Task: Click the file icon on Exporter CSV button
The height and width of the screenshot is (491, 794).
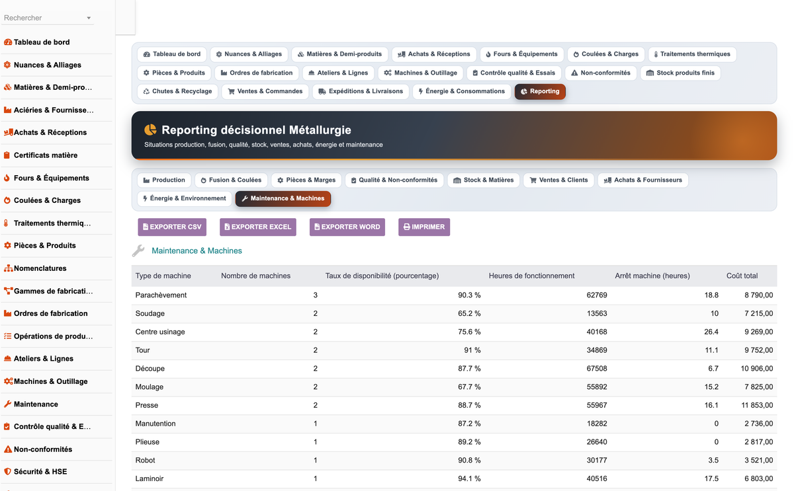Action: click(146, 227)
